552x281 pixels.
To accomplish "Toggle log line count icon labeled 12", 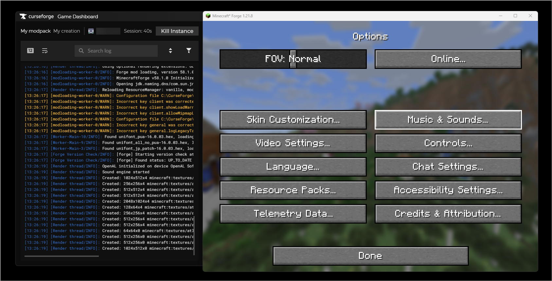I will 30,51.
